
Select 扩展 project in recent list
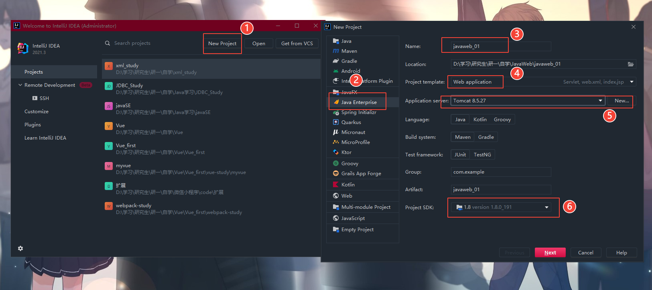coord(211,189)
